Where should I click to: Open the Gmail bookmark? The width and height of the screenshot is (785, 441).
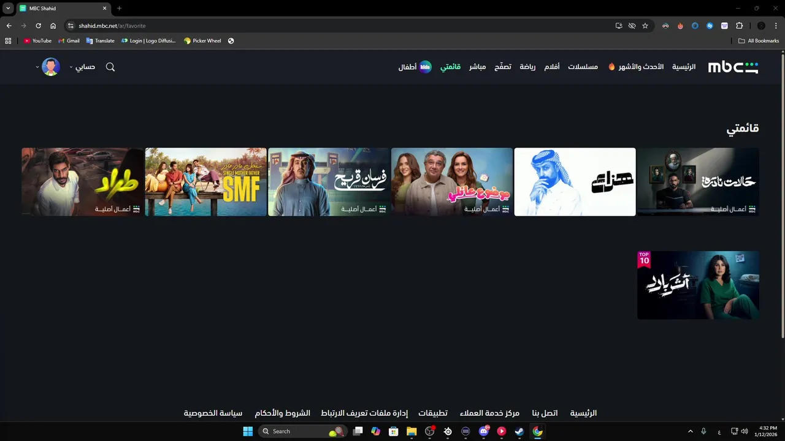pyautogui.click(x=69, y=41)
